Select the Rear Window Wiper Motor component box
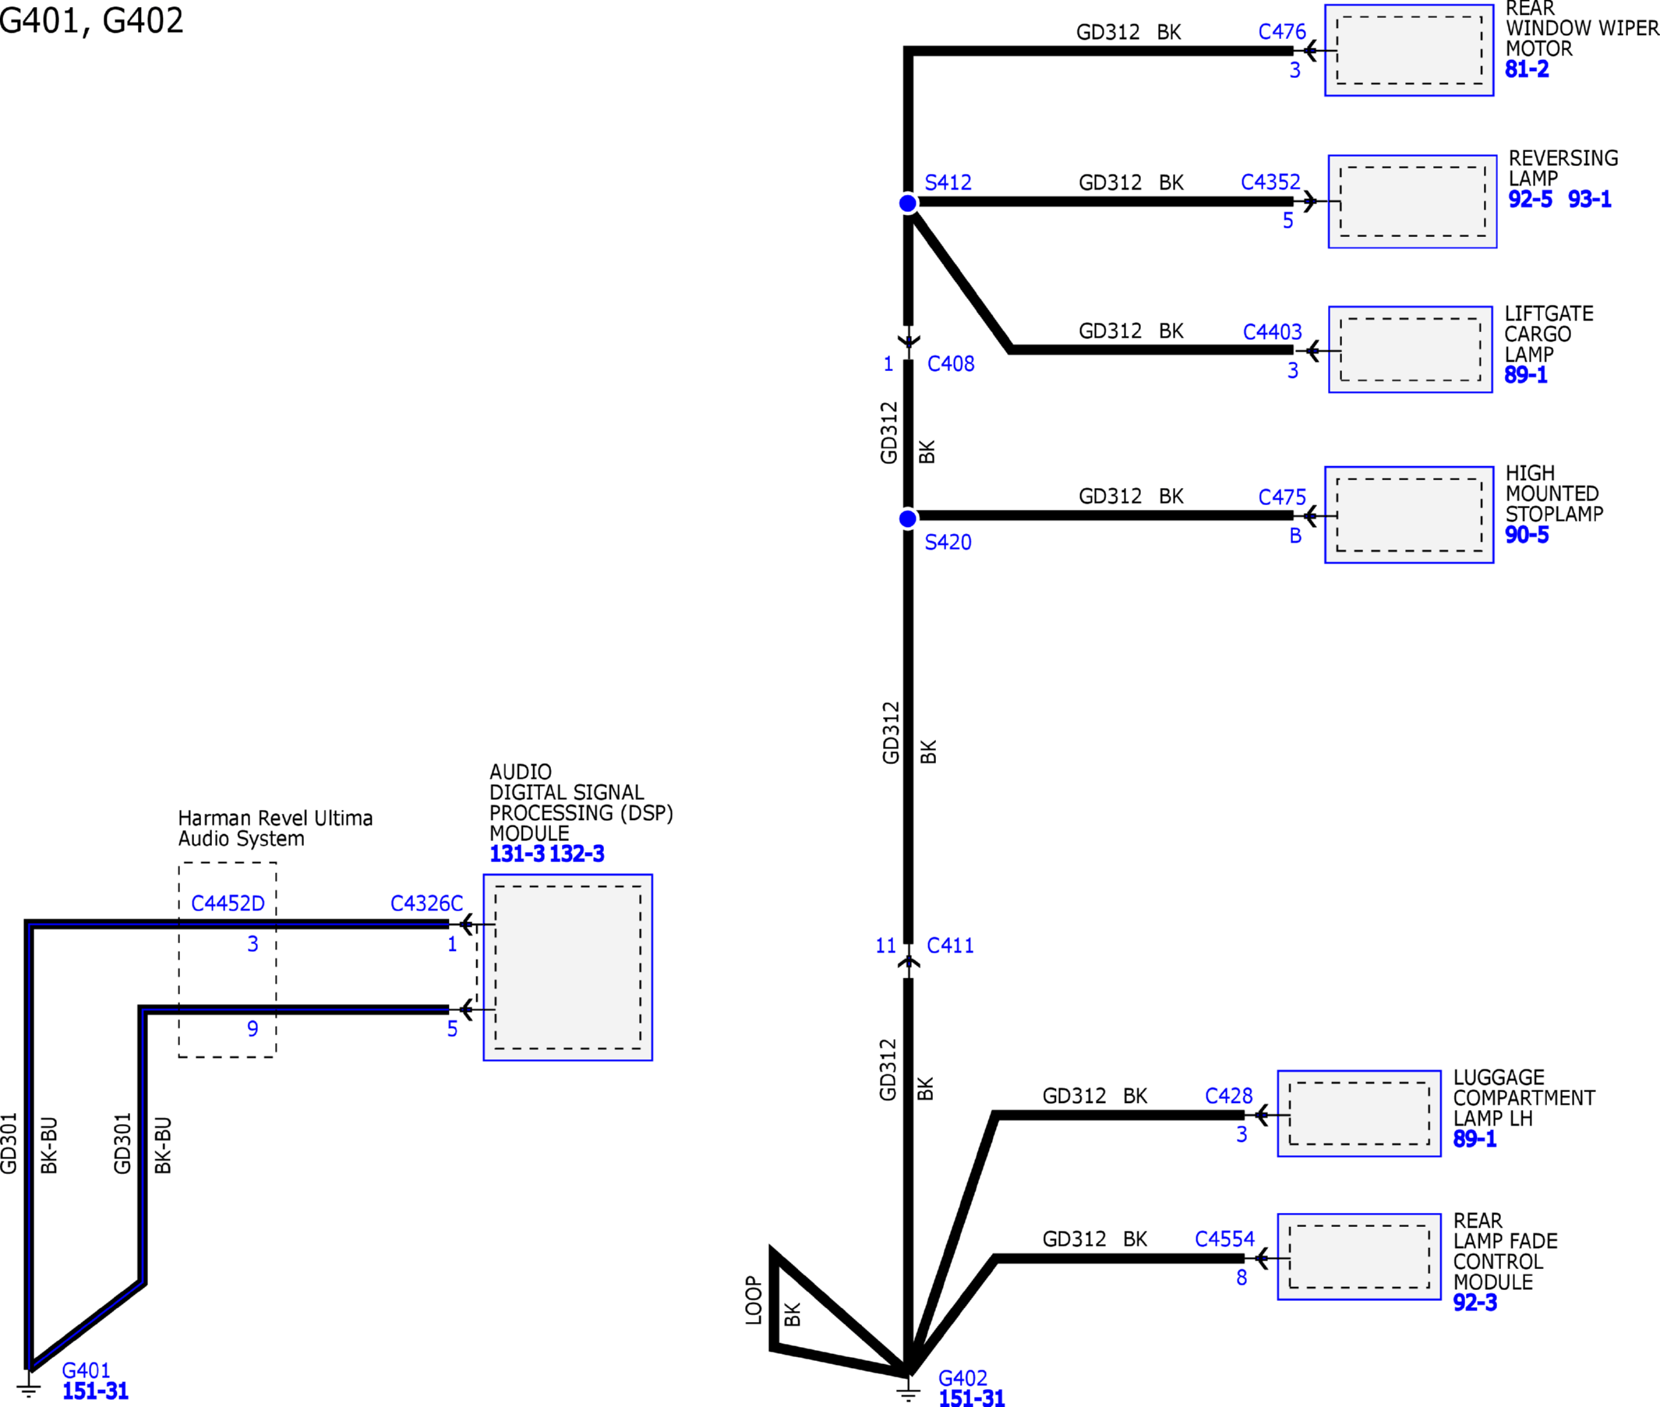Viewport: 1660px width, 1407px height. 1409,50
